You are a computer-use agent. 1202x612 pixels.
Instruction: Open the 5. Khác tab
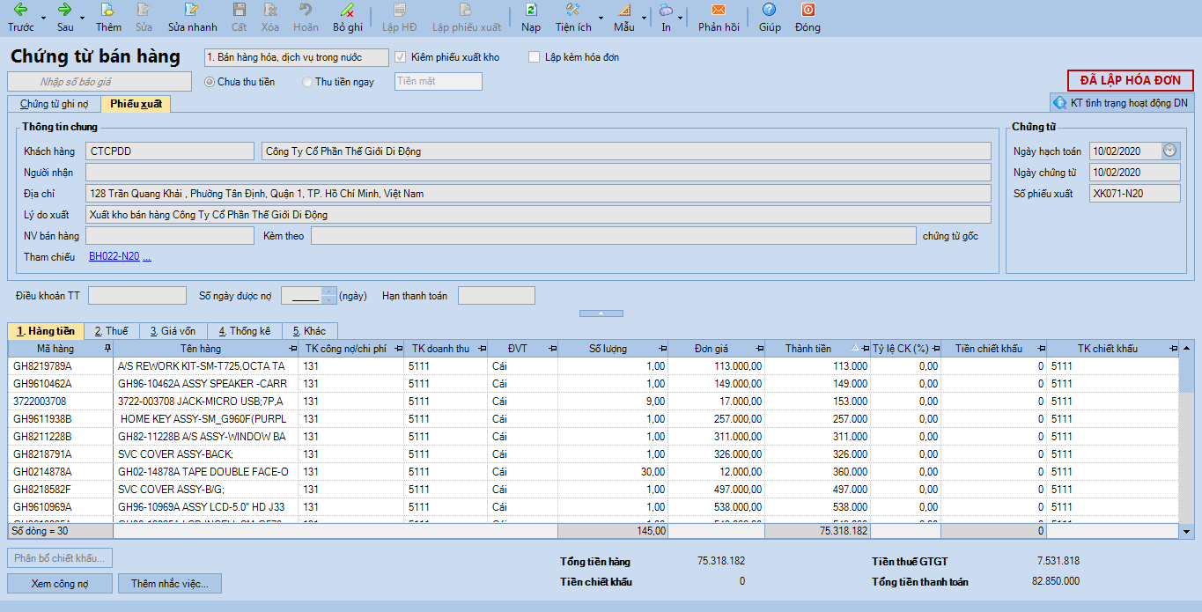309,331
